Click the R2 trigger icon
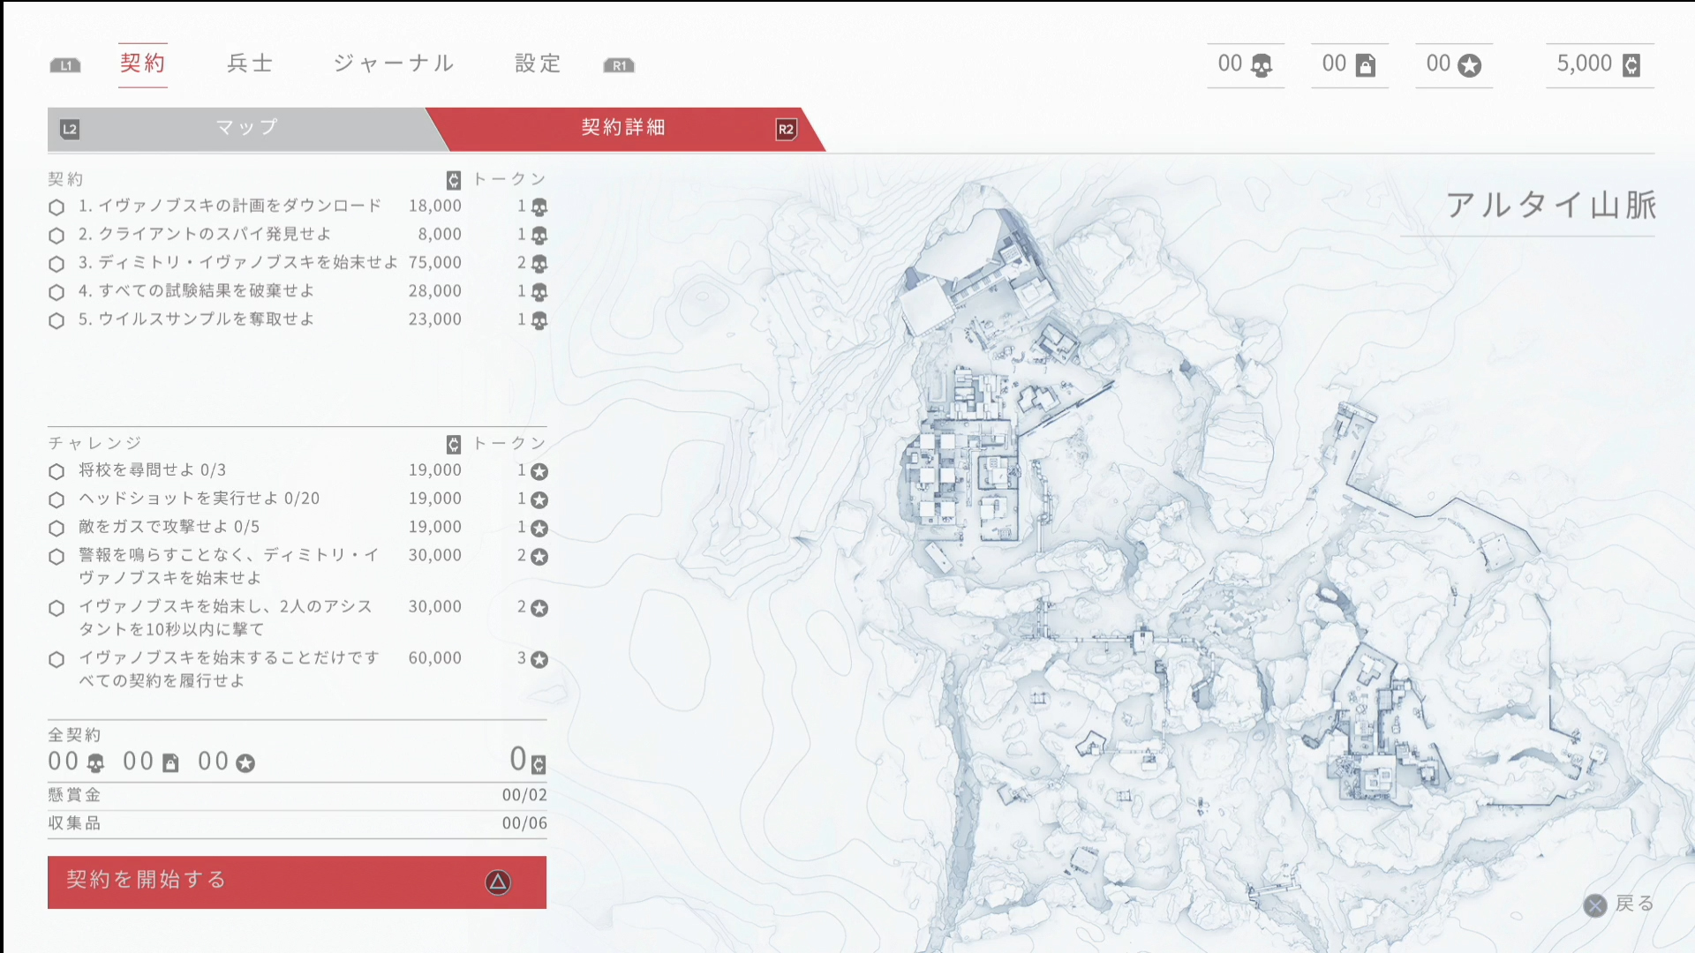1695x953 pixels. point(786,129)
